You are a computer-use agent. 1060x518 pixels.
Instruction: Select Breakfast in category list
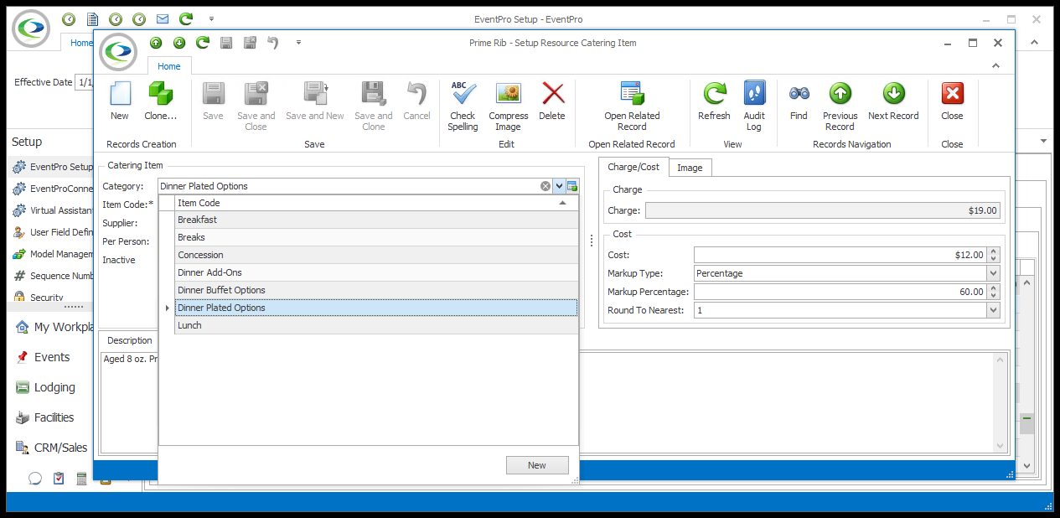[376, 220]
